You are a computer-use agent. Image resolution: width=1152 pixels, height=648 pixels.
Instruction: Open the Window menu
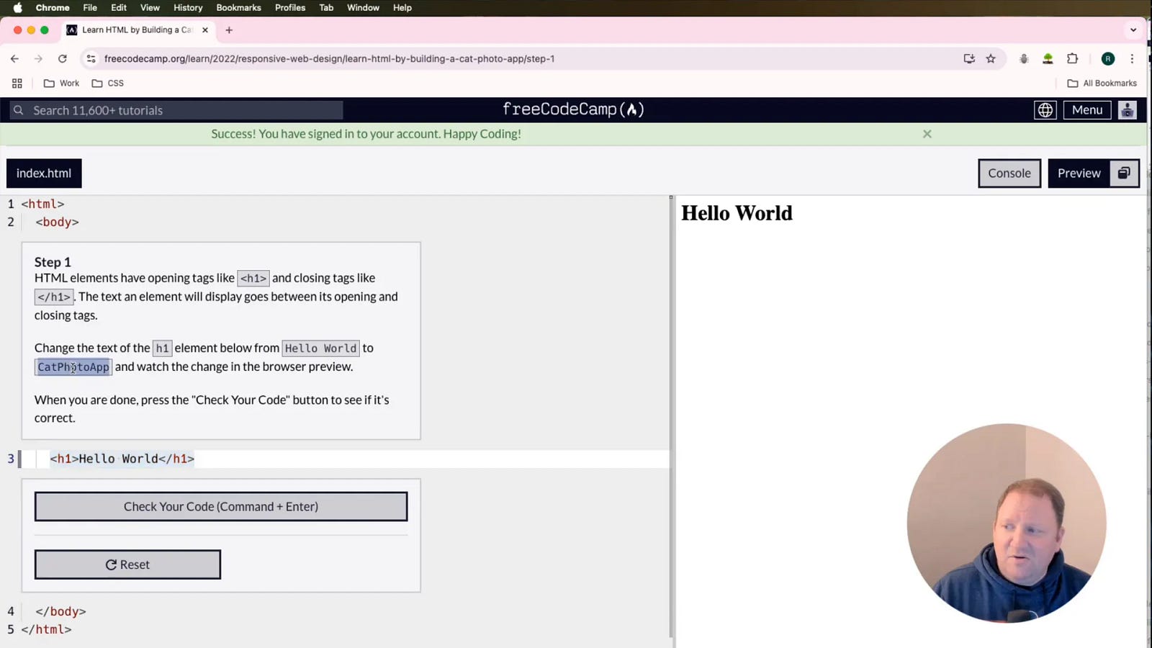coord(363,8)
